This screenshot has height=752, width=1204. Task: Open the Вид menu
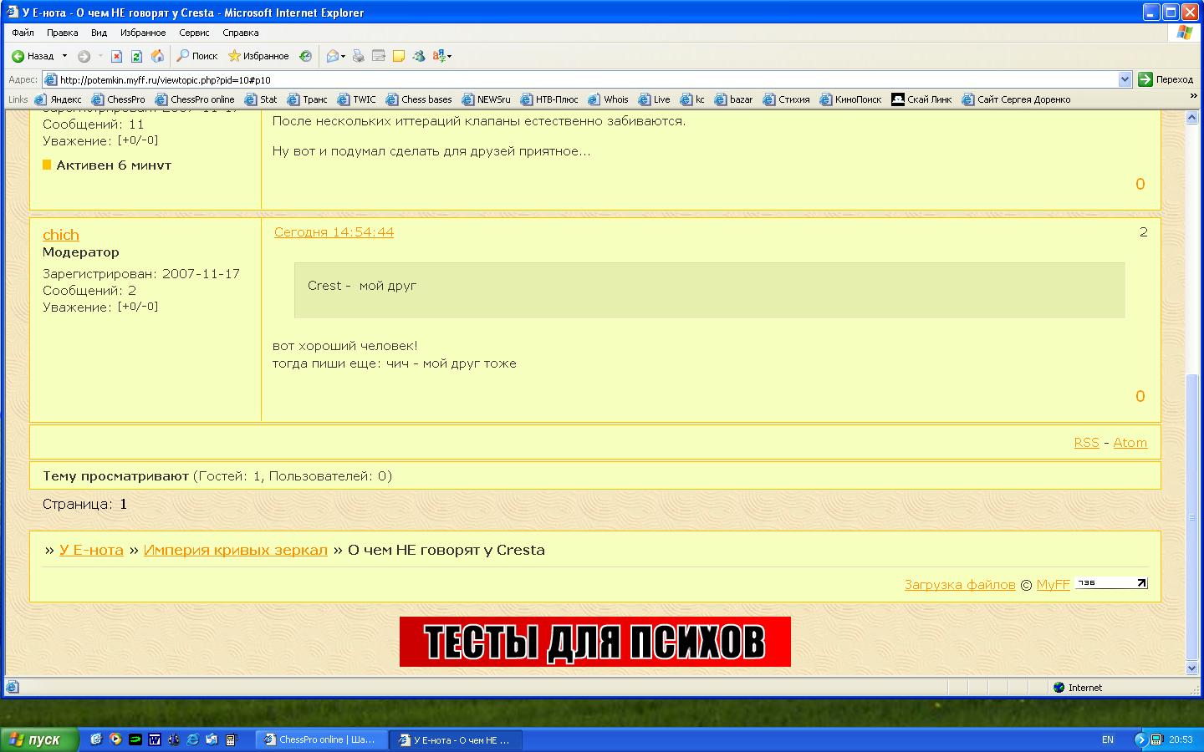tap(99, 33)
